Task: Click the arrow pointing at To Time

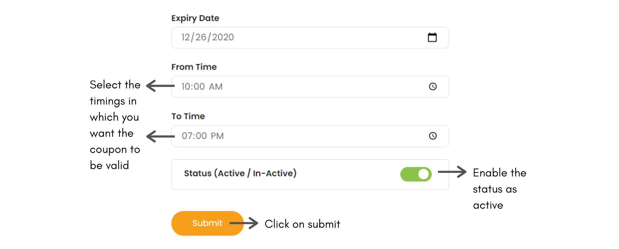Action: (x=161, y=136)
